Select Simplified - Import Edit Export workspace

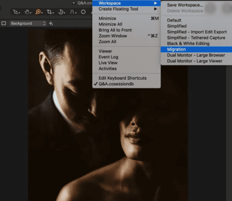pos(196,32)
